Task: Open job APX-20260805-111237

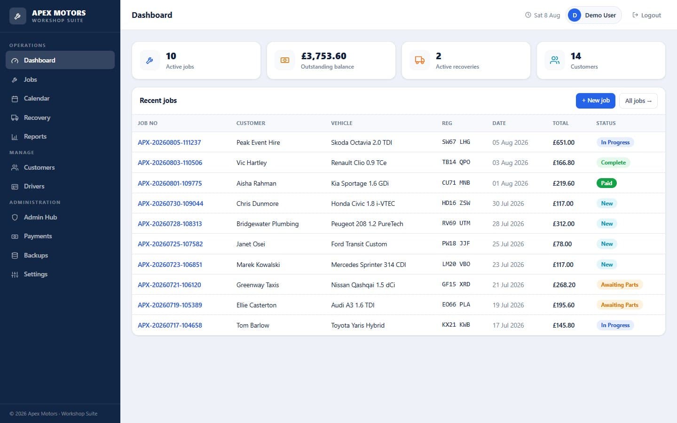Action: [169, 142]
